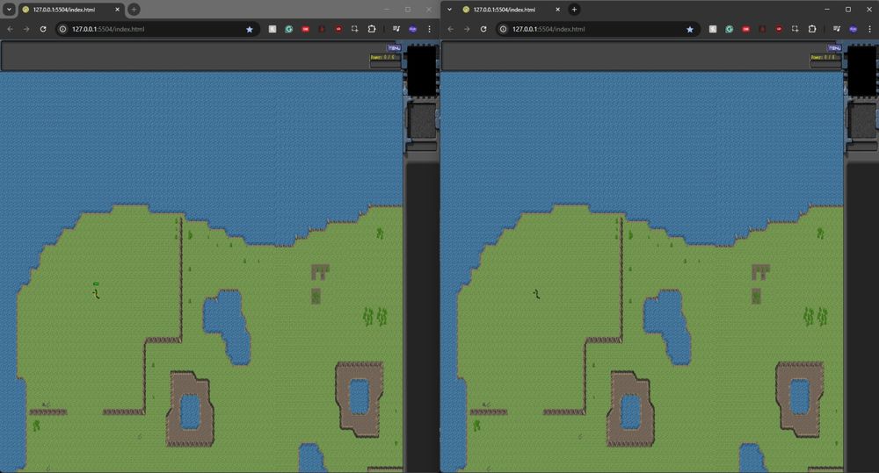Open tab search dropdown in right window
879x473 pixels.
click(x=449, y=10)
